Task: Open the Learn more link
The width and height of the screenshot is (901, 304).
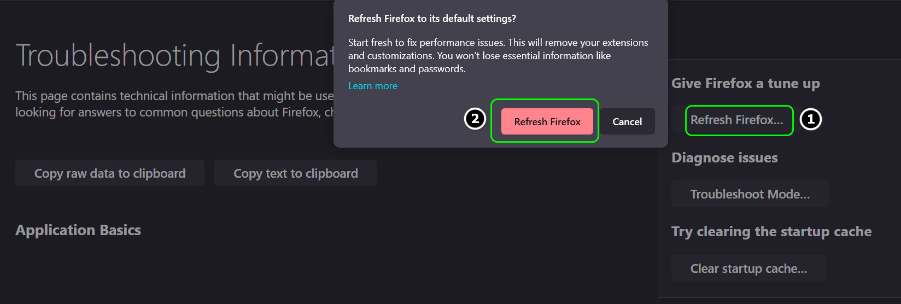Action: coord(373,86)
